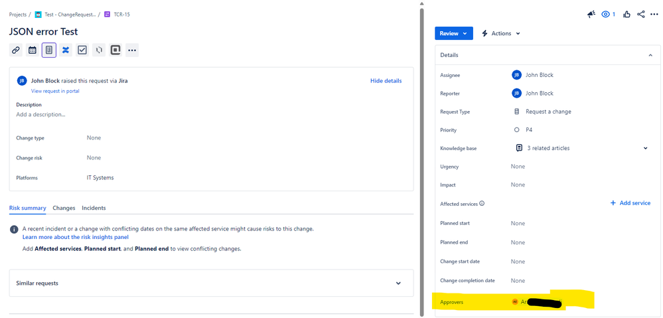
Task: Switch to the Risk summary tab
Action: click(27, 208)
